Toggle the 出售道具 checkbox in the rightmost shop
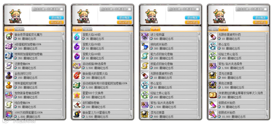This screenshot has height=125, width=274. tap(265, 9)
